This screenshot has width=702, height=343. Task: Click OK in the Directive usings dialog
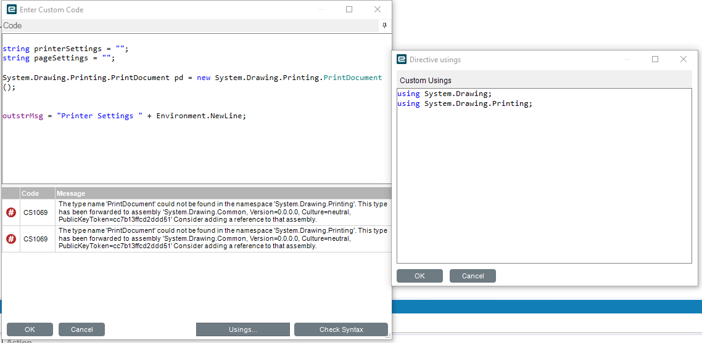(419, 276)
